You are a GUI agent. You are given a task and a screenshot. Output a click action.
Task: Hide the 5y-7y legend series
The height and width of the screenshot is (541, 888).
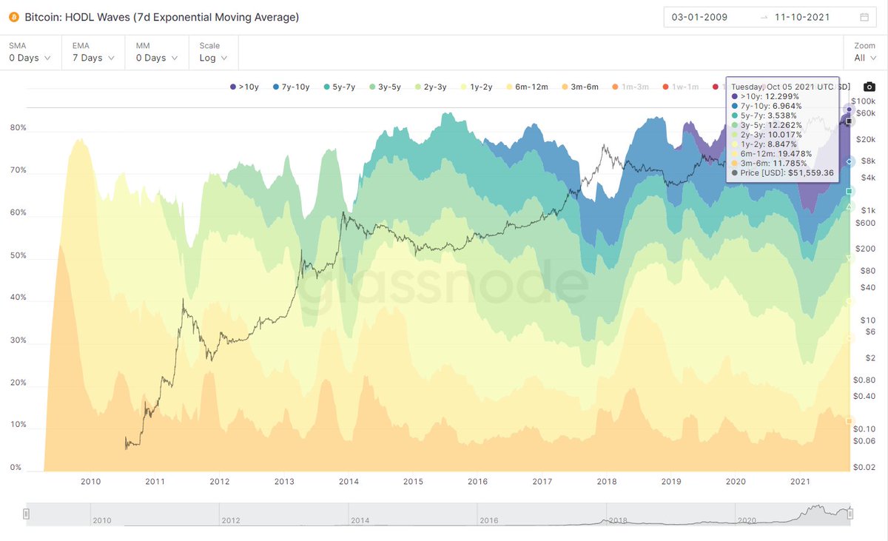[338, 87]
